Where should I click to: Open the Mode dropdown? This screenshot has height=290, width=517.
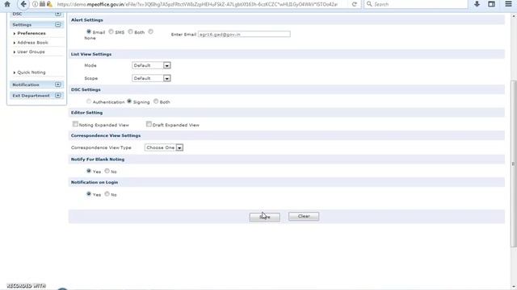pyautogui.click(x=151, y=65)
